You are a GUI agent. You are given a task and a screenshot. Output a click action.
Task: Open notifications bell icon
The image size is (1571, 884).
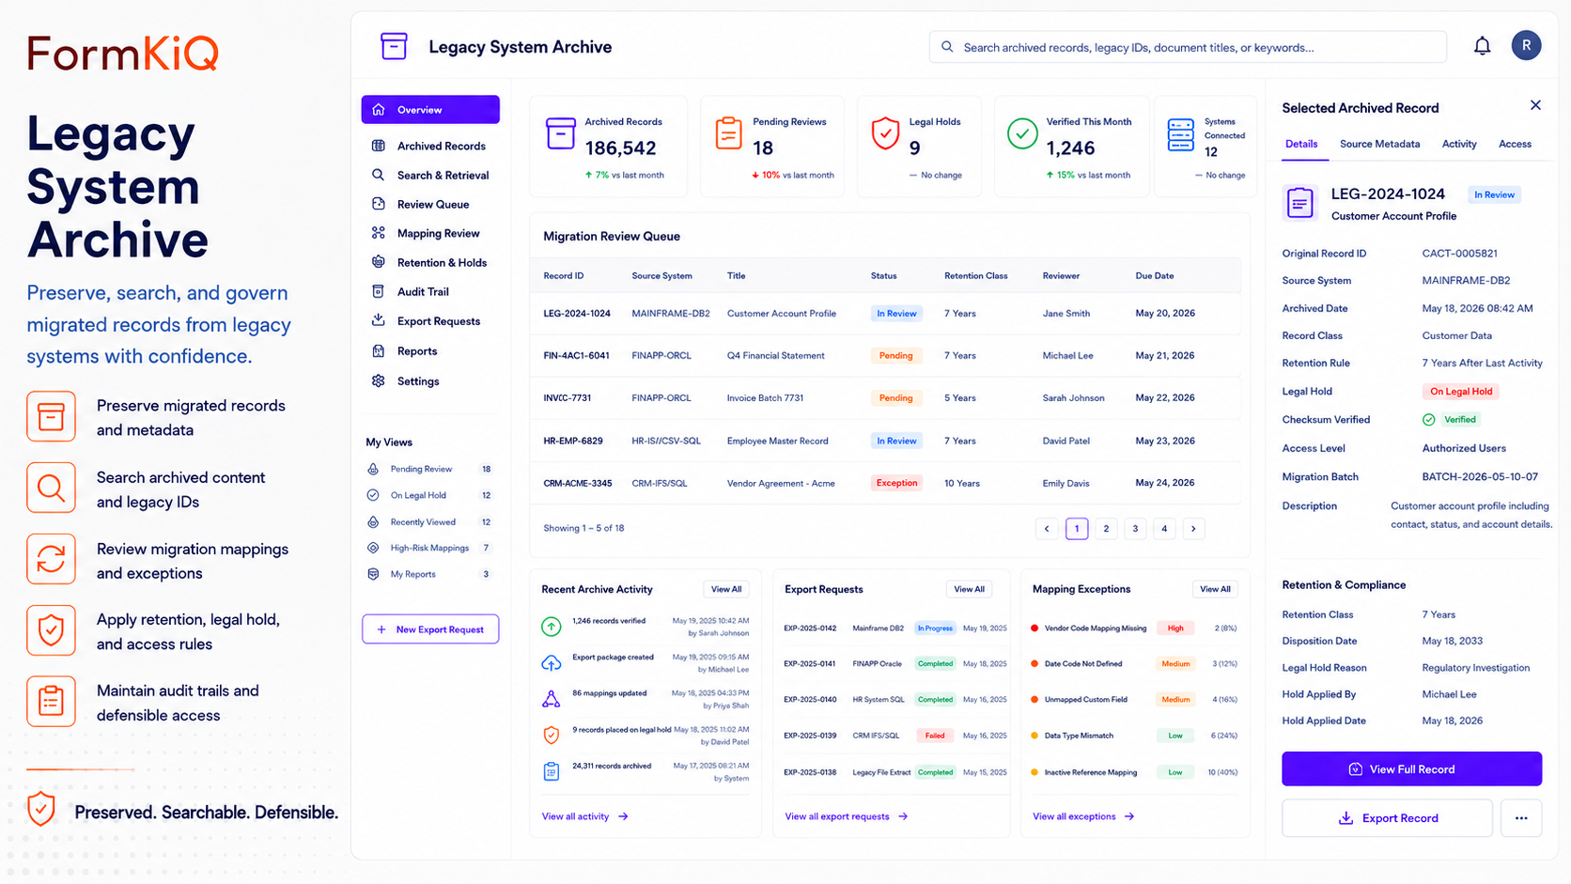point(1482,46)
